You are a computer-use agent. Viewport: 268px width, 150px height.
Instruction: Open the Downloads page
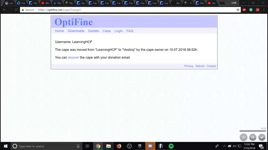pyautogui.click(x=76, y=31)
